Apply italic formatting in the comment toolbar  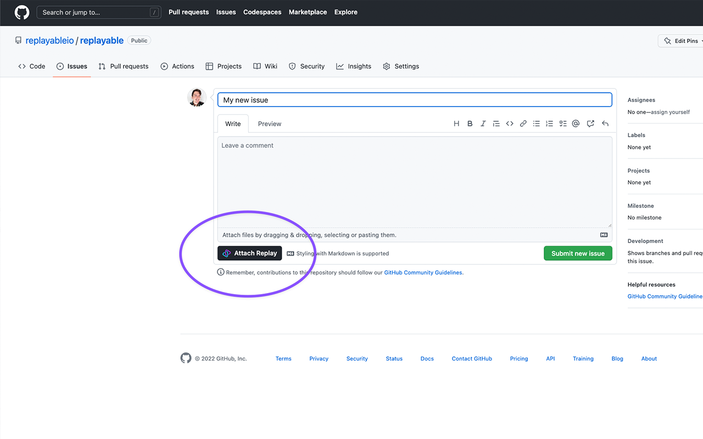point(483,123)
